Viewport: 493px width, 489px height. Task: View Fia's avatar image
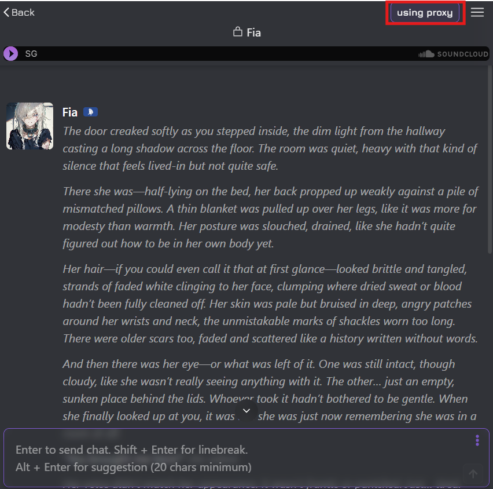30,126
